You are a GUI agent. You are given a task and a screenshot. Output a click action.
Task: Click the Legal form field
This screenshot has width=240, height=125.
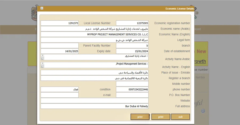click(x=94, y=40)
